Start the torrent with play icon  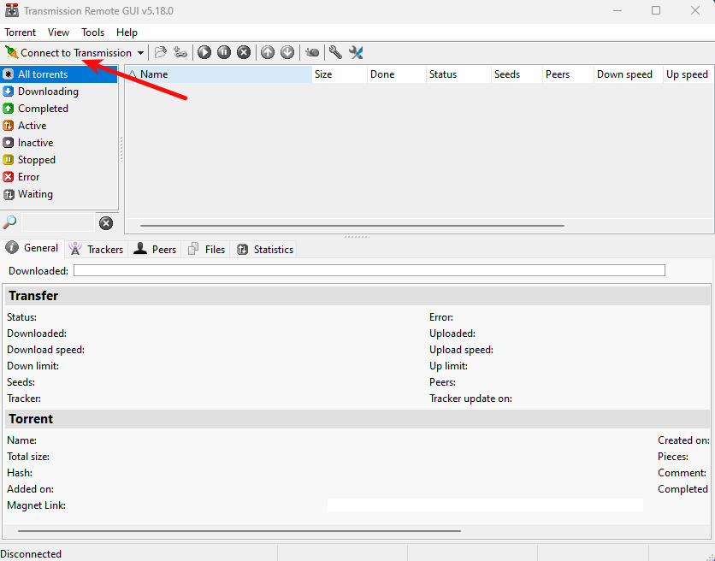[x=204, y=52]
